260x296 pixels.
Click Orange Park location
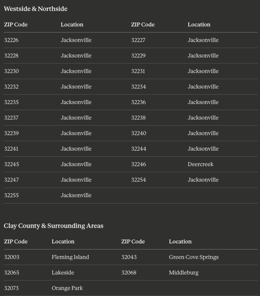(67, 288)
